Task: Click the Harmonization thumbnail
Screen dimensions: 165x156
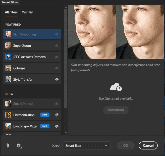Action: click(8, 115)
